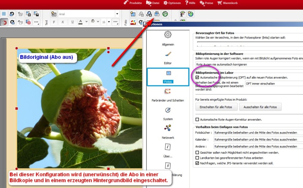Image resolution: width=303 pixels, height=188 pixels.
Task: Click the delete element icon with red X
Action: [28, 22]
